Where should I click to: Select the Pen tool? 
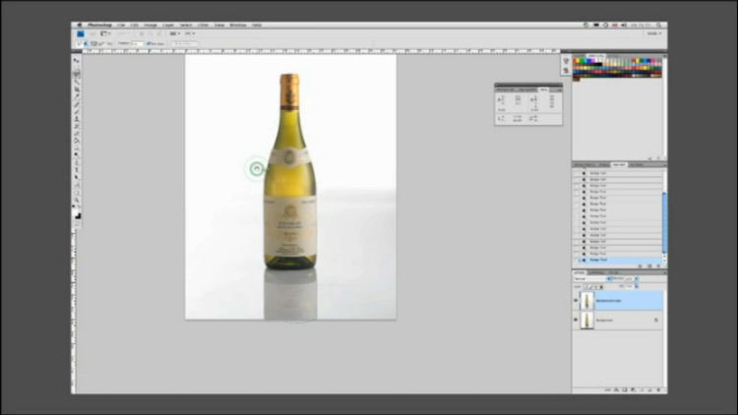(x=77, y=162)
